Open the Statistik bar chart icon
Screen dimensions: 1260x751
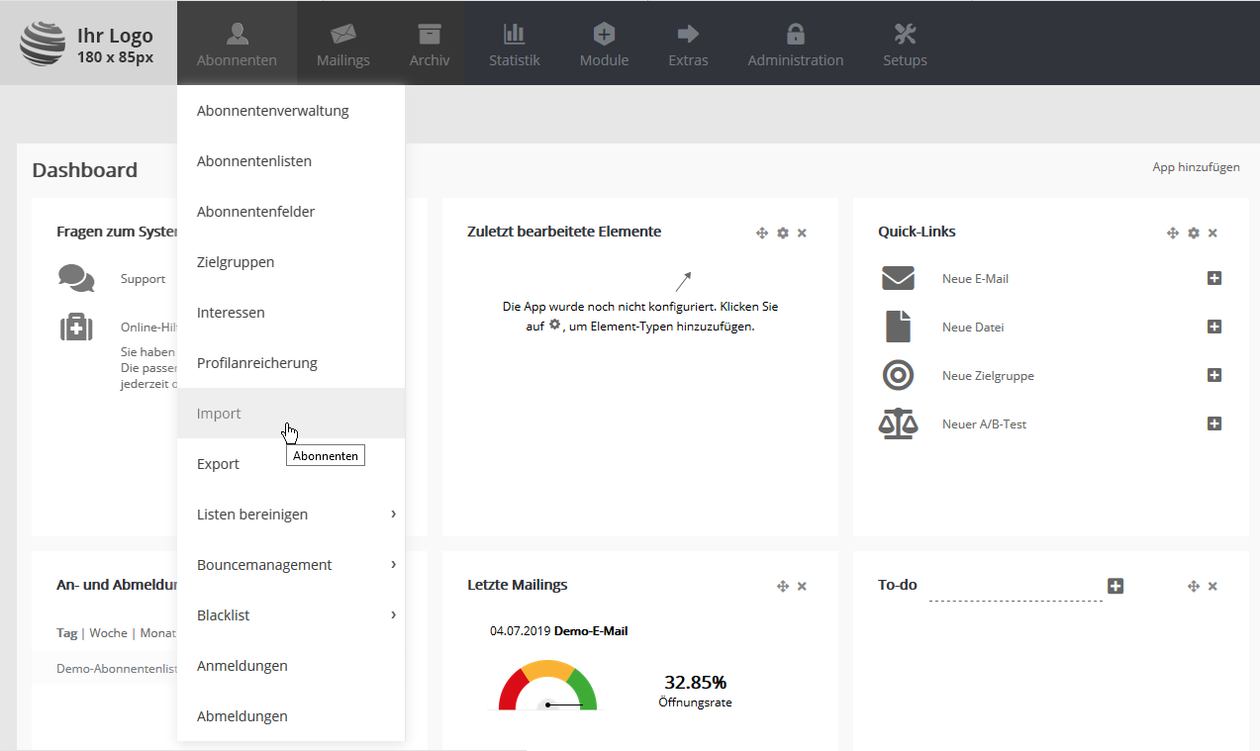[x=514, y=35]
